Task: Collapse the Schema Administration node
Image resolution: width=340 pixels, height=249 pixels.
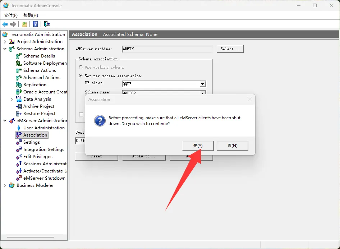Action: [x=5, y=49]
